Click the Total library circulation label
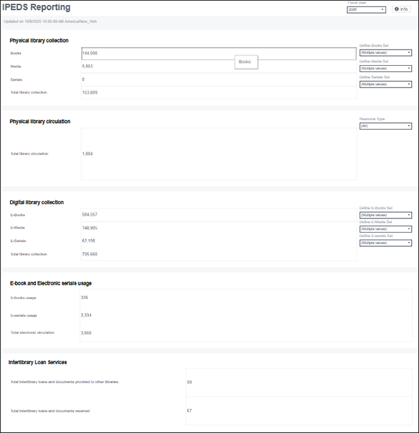 point(30,153)
